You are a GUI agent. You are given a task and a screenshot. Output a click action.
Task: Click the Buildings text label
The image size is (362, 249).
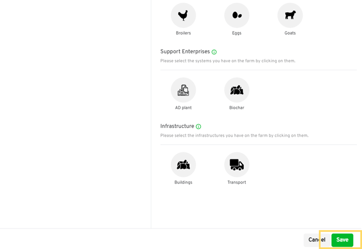click(183, 183)
